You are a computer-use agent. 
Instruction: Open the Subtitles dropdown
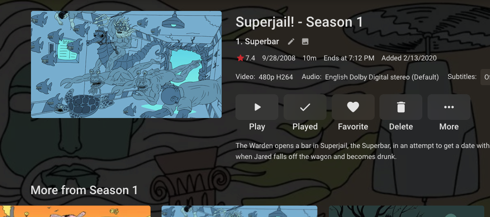click(x=485, y=77)
